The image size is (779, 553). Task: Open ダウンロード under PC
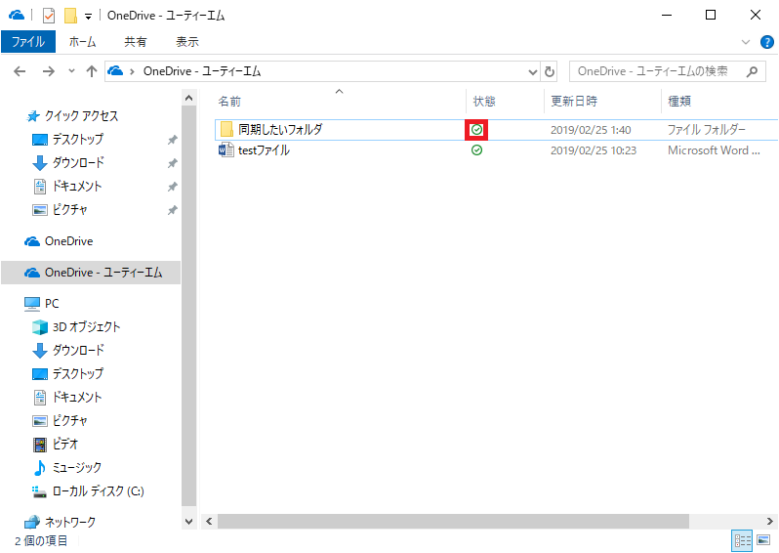pos(78,351)
